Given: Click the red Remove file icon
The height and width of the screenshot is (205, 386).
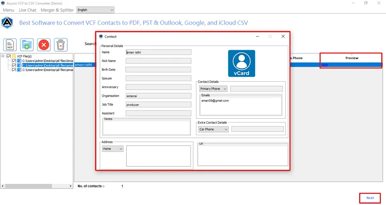Looking at the screenshot, I should click(x=44, y=45).
